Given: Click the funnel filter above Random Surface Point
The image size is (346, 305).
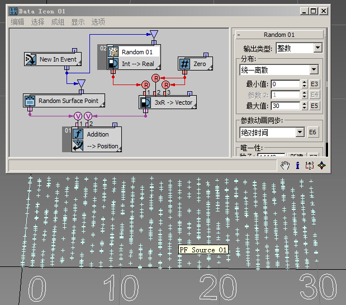Looking at the screenshot, I should pyautogui.click(x=81, y=84).
